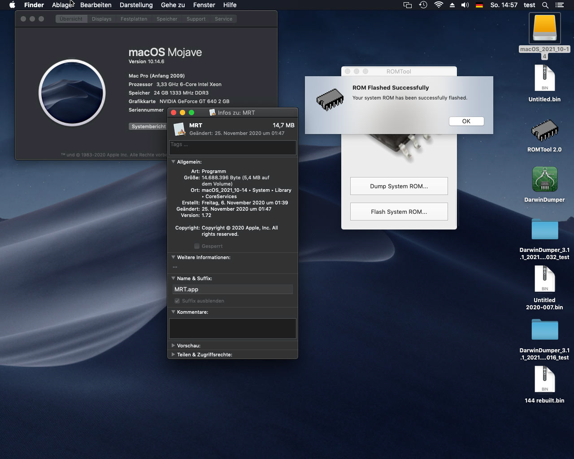Switch to the Speicher tab
574x459 pixels.
[167, 19]
